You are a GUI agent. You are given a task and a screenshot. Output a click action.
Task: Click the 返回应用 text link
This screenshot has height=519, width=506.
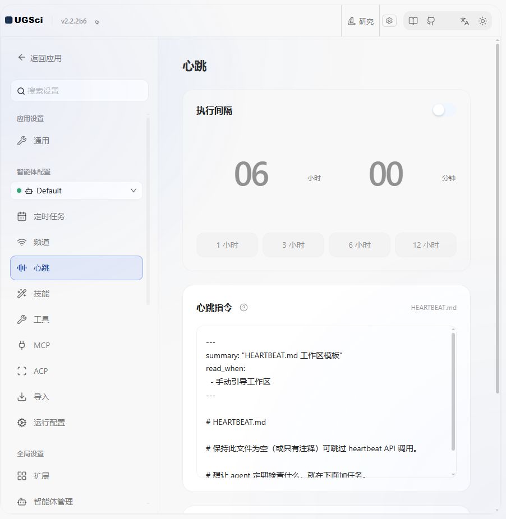[46, 58]
